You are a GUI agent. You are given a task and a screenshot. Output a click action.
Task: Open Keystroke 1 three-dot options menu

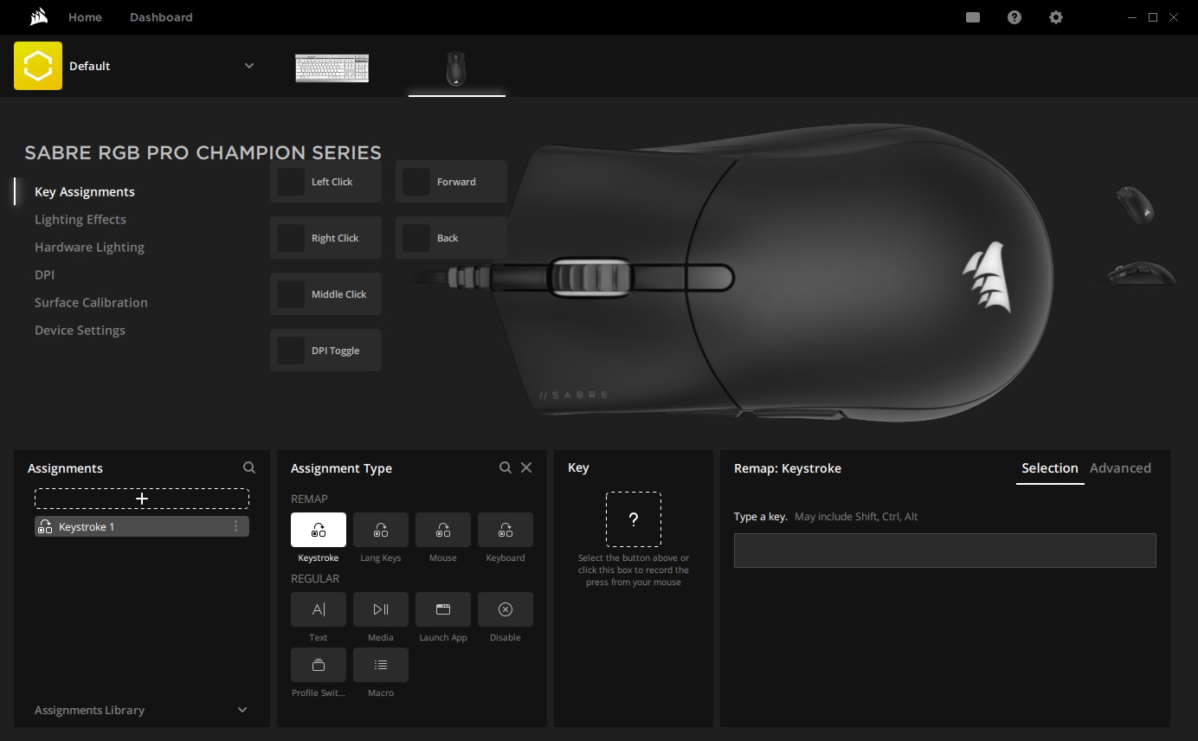(235, 526)
